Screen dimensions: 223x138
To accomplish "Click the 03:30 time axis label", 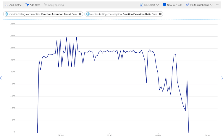I will pos(109,135).
